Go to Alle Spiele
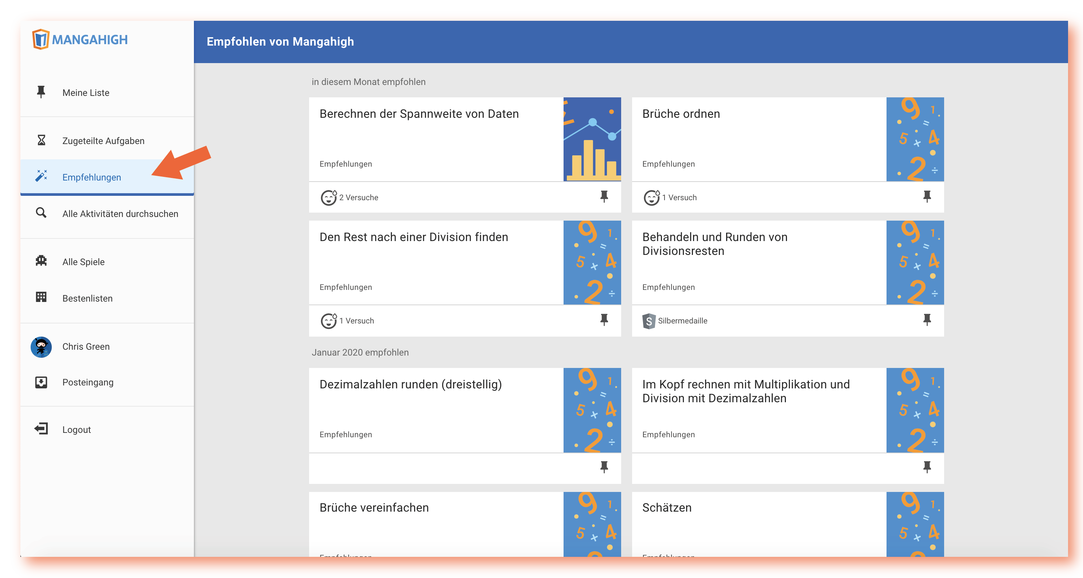This screenshot has width=1083, height=578. tap(107, 262)
